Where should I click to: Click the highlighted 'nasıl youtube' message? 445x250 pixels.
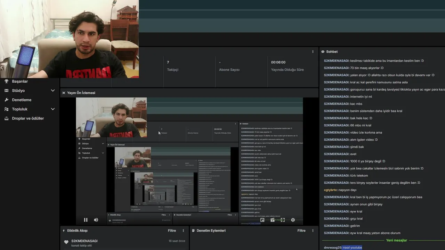tap(352, 248)
